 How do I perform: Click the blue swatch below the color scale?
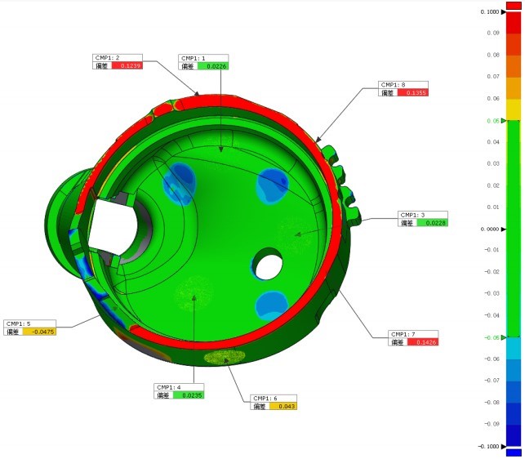pos(514,452)
